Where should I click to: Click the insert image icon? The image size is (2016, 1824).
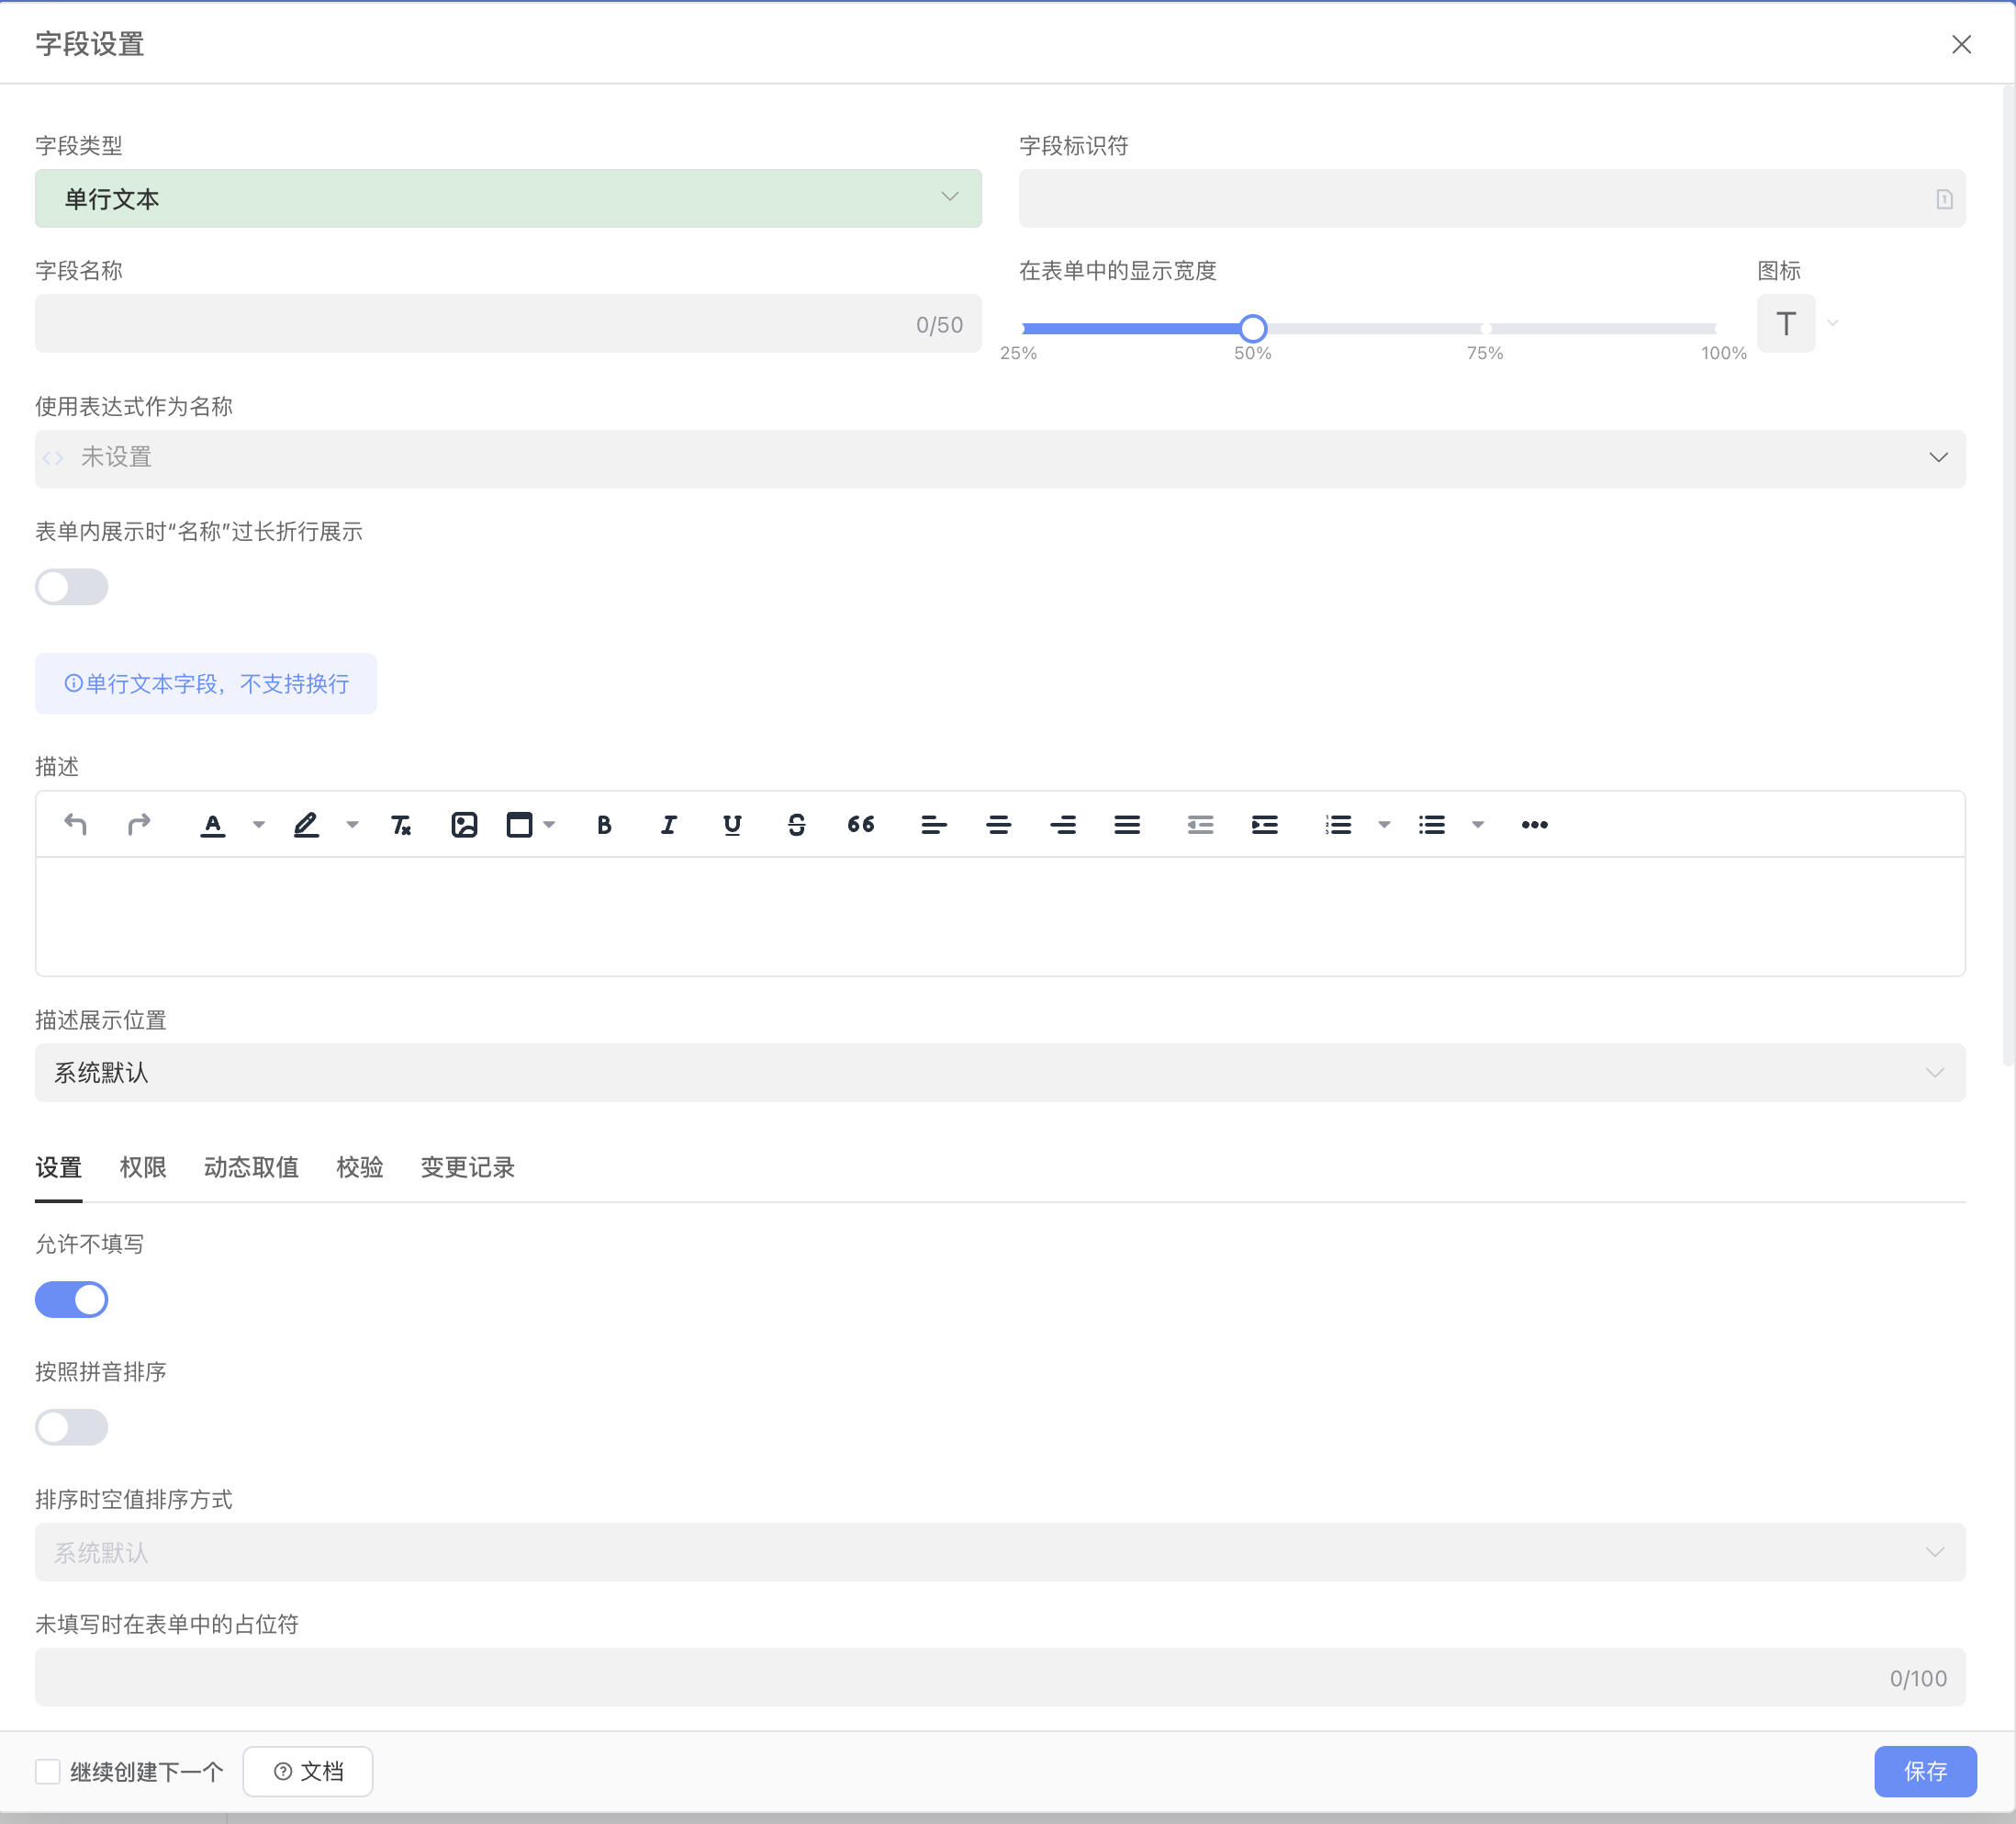coord(464,825)
